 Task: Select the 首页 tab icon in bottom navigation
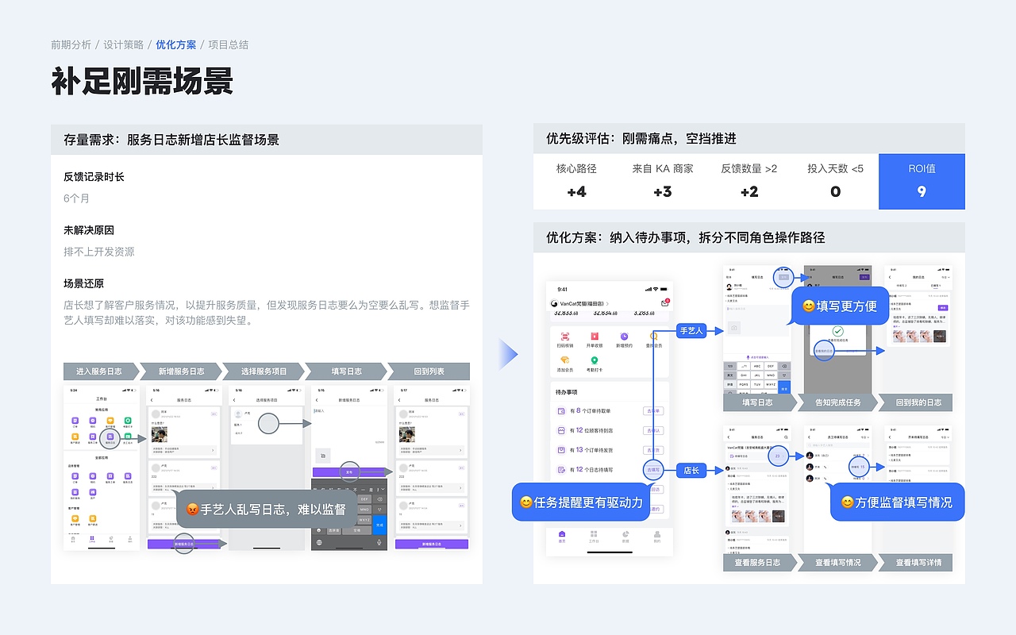coord(560,534)
